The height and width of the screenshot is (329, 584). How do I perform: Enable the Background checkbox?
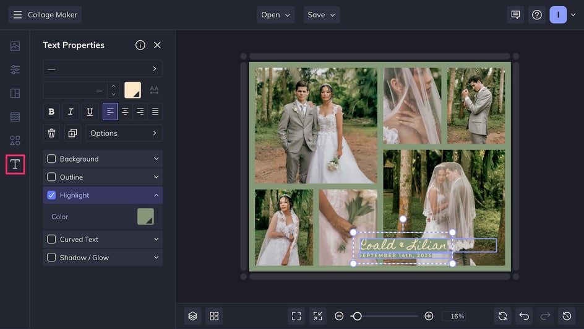(51, 159)
